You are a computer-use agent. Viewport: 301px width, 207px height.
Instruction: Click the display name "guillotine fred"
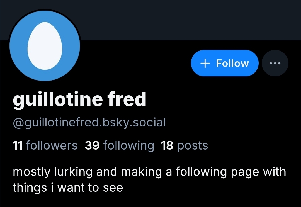pyautogui.click(x=79, y=99)
